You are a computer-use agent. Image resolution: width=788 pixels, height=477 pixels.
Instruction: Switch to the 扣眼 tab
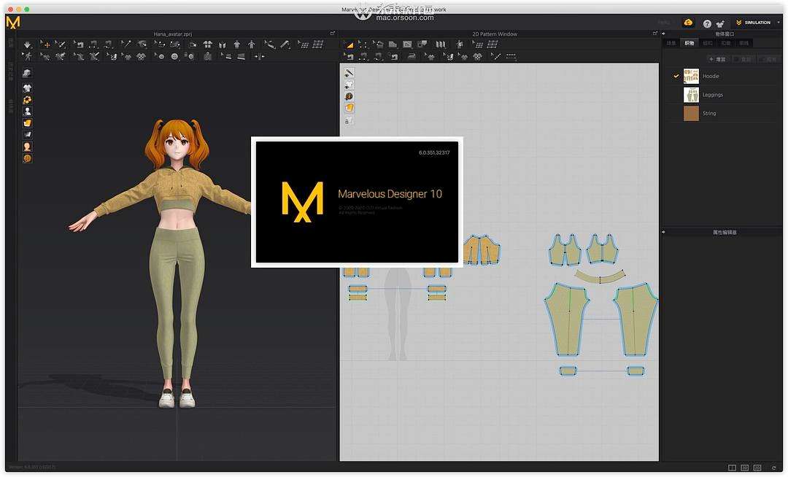pos(726,43)
